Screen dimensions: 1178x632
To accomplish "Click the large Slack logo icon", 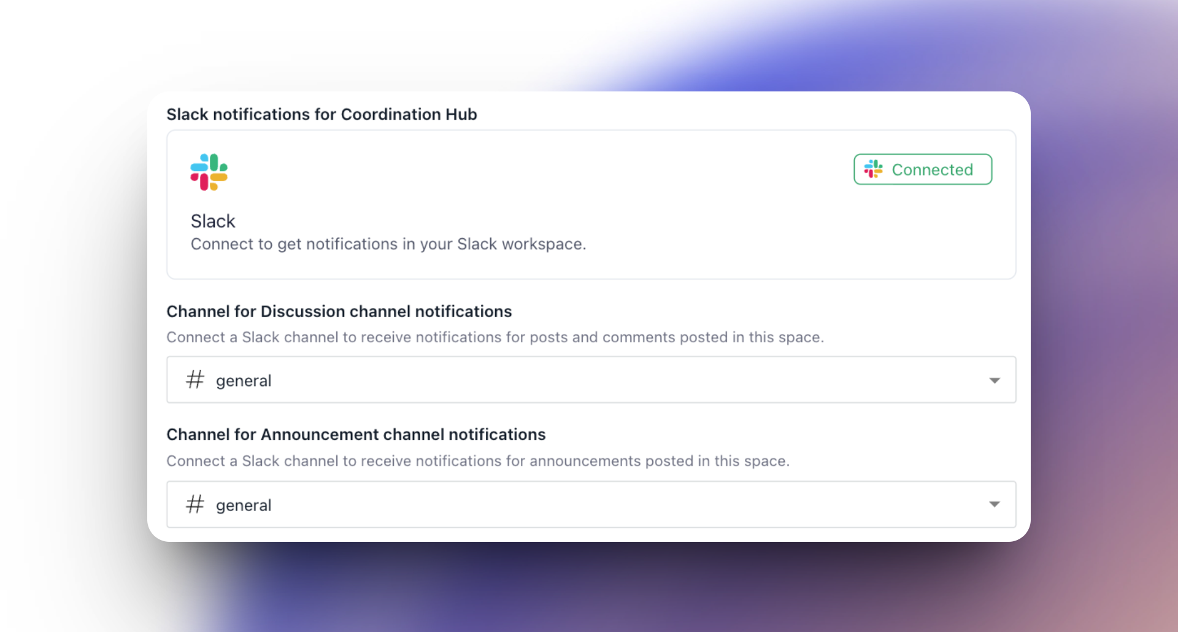I will coord(209,172).
